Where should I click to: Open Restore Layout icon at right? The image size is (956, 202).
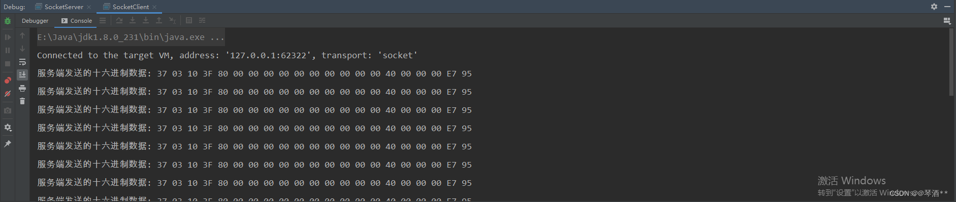(x=947, y=21)
